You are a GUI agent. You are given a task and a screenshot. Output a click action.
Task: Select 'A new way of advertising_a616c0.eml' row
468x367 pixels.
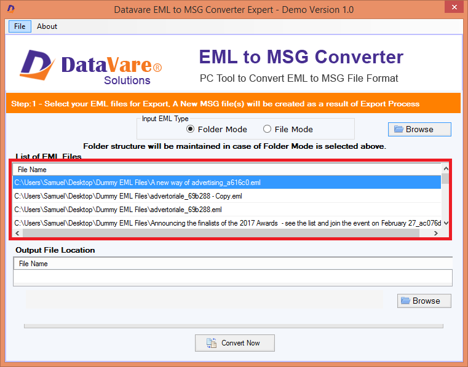(x=227, y=183)
